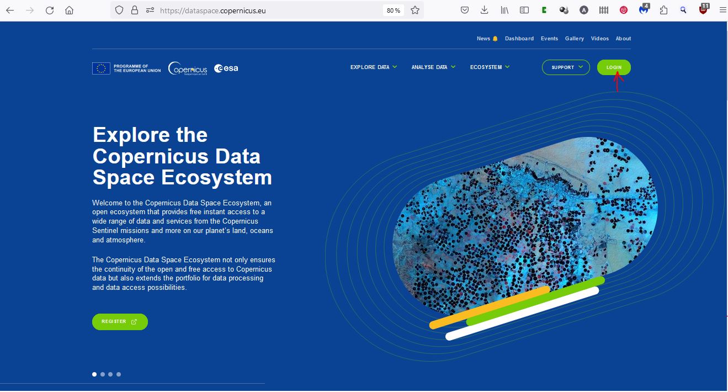The height and width of the screenshot is (392, 728).
Task: Open the Events page
Action: tap(549, 39)
